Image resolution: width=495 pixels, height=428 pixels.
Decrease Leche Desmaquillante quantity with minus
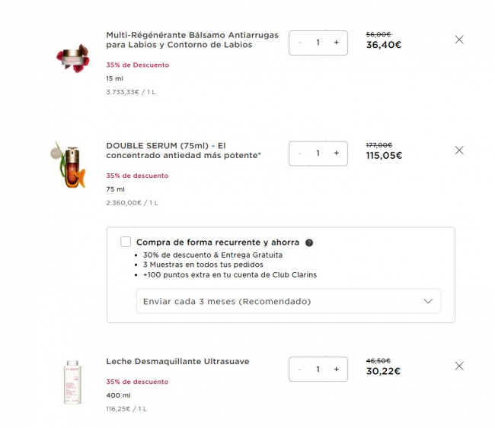click(300, 369)
